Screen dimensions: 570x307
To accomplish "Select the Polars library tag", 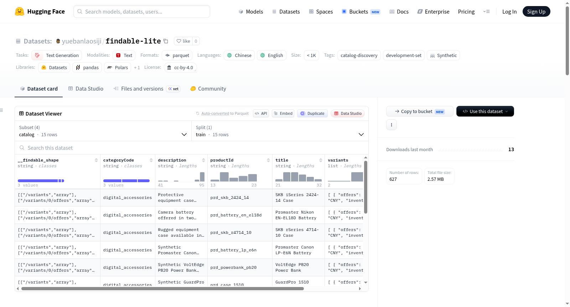I will (118, 67).
